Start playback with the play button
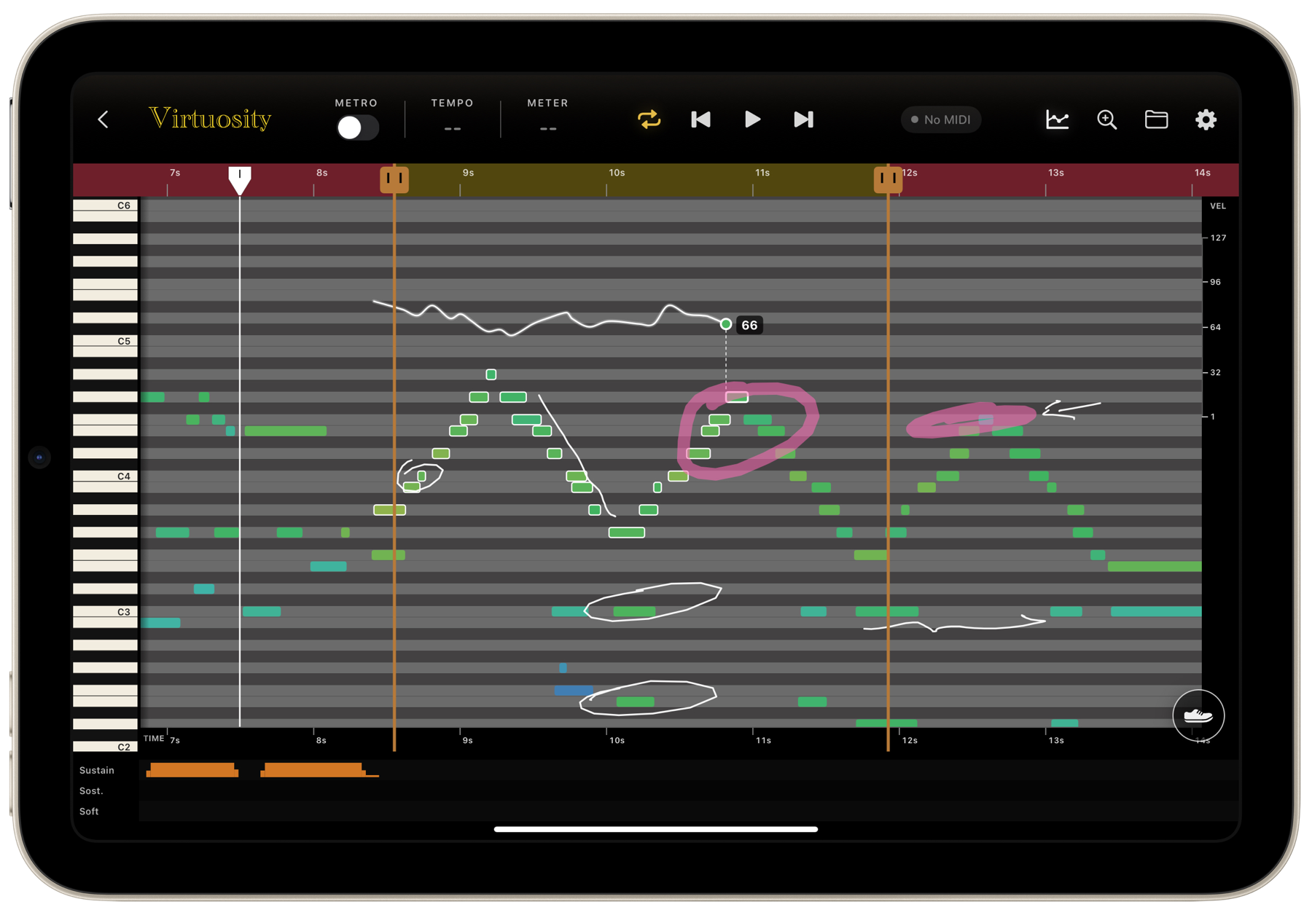The width and height of the screenshot is (1312, 915). pyautogui.click(x=752, y=119)
